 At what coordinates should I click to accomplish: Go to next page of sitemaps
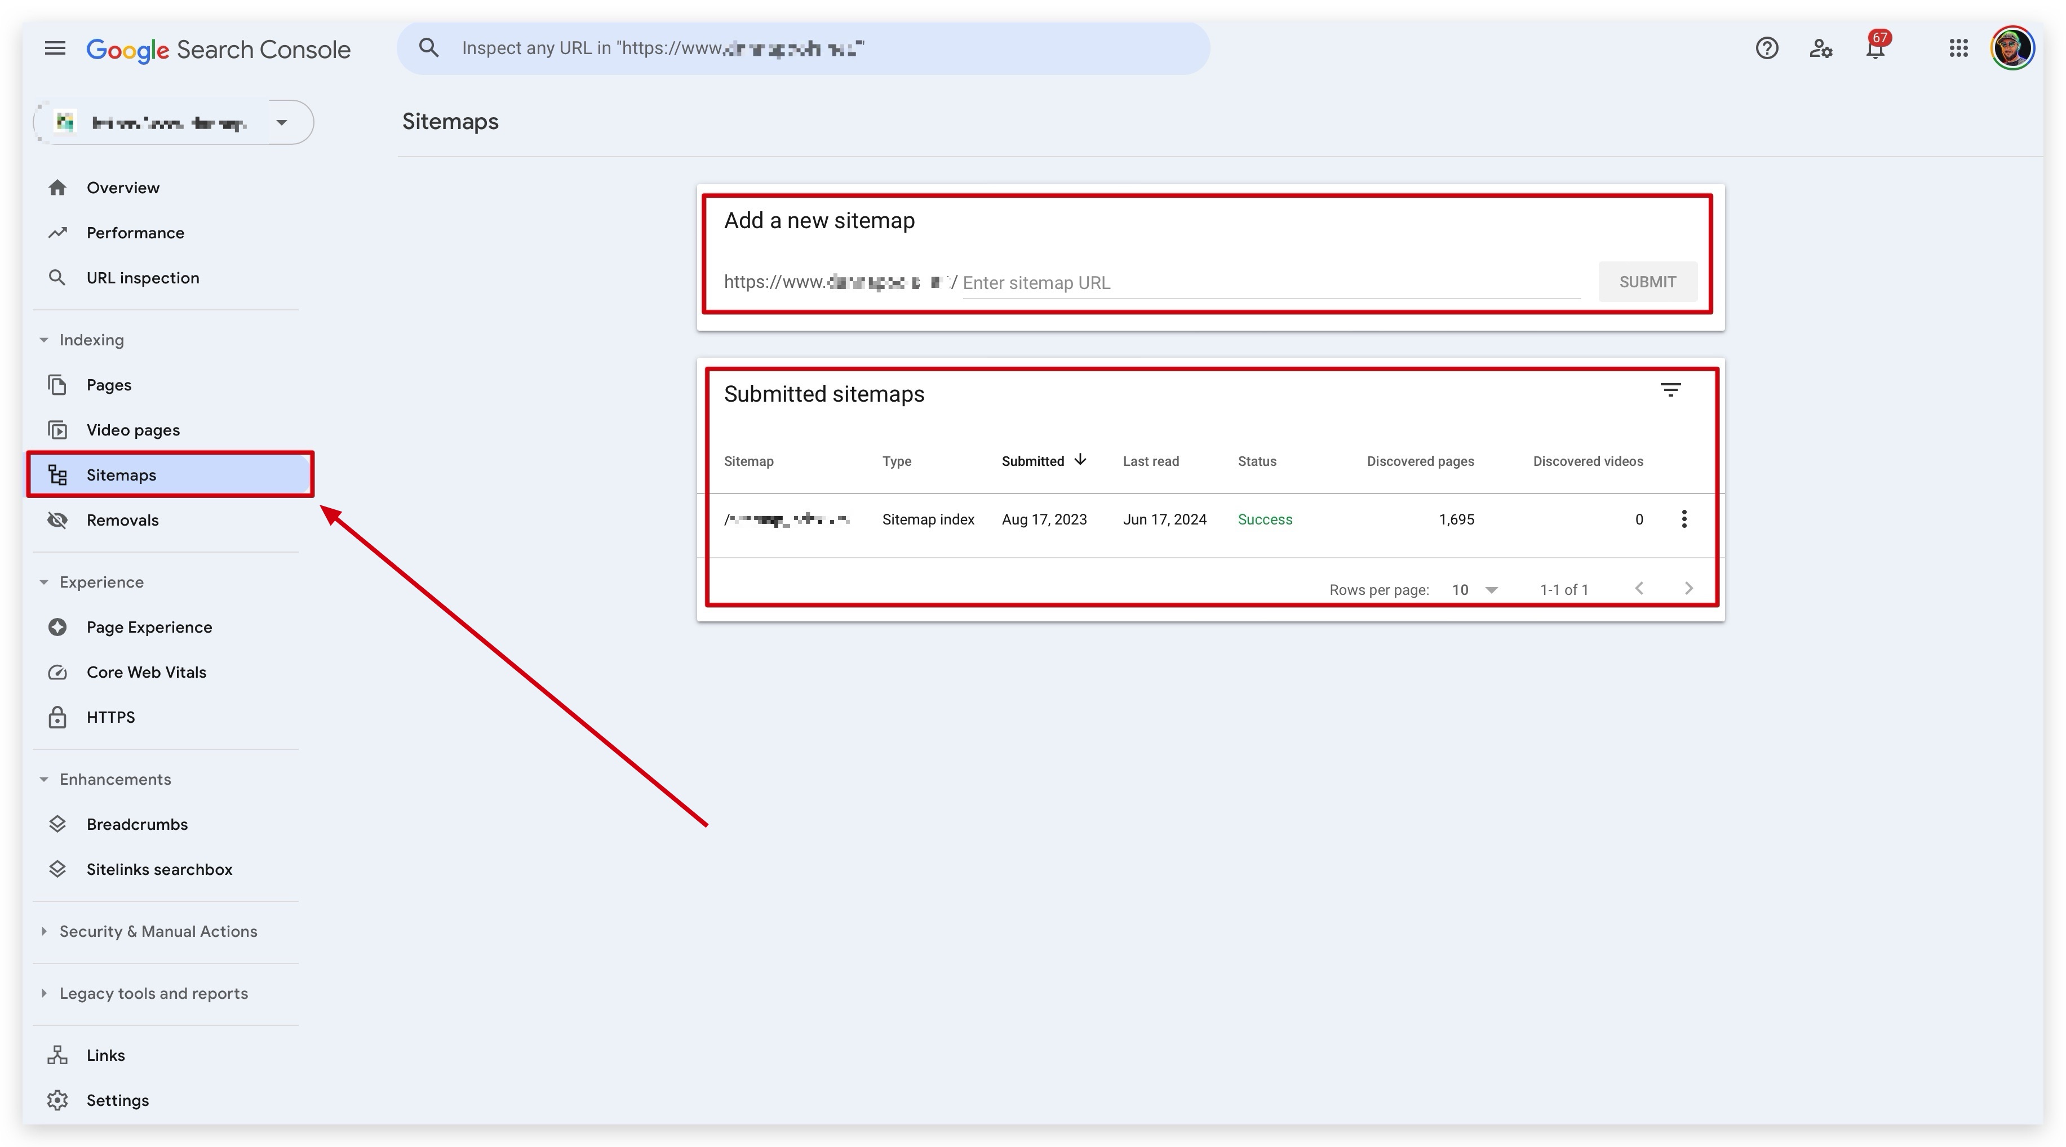point(1688,588)
